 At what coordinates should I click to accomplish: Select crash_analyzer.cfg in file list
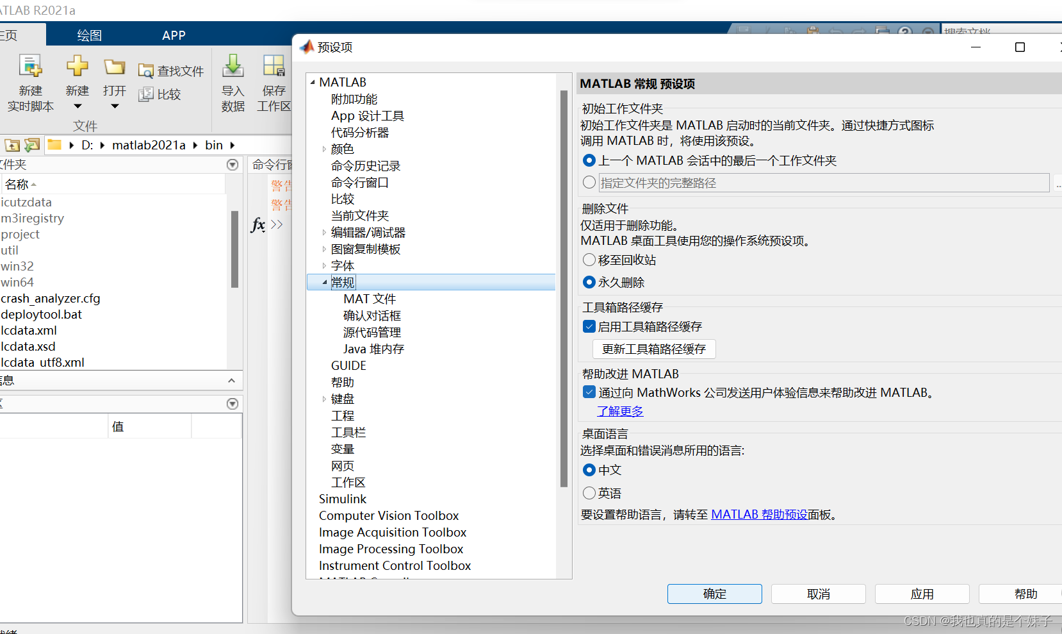pos(51,299)
